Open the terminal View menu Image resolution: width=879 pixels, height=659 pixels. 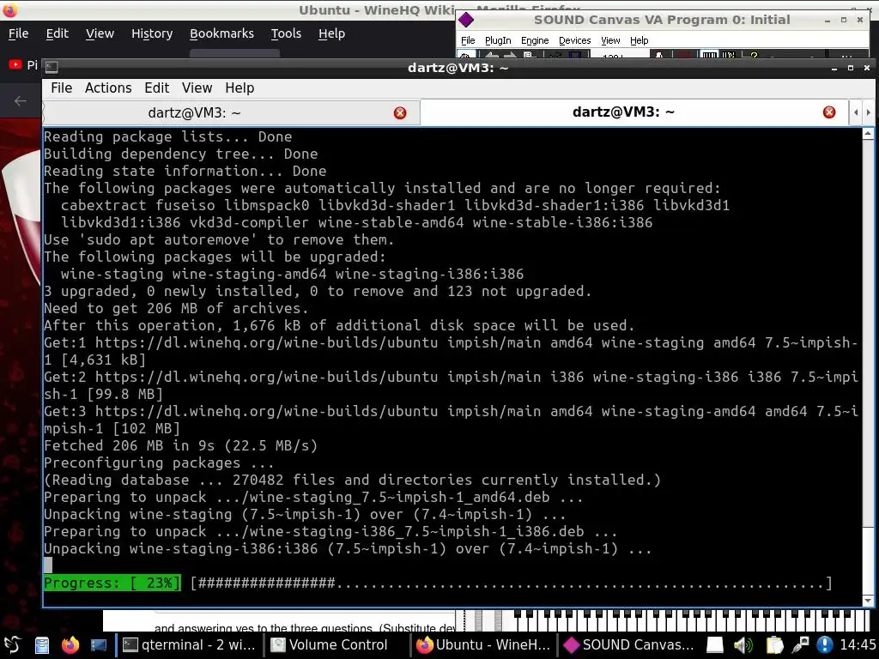click(x=197, y=88)
